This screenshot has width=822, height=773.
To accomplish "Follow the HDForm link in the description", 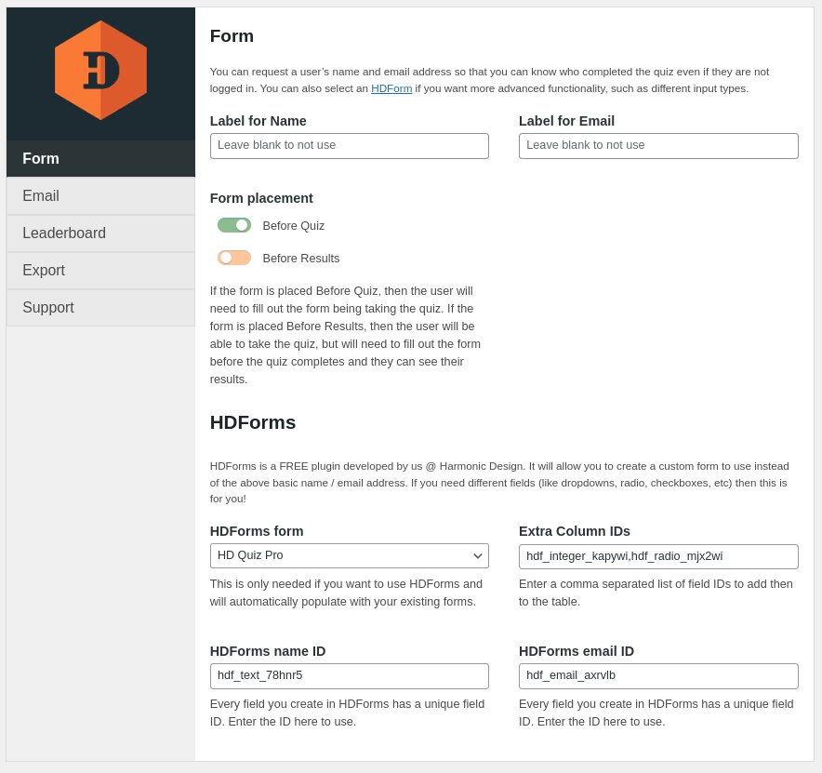I will pyautogui.click(x=391, y=88).
